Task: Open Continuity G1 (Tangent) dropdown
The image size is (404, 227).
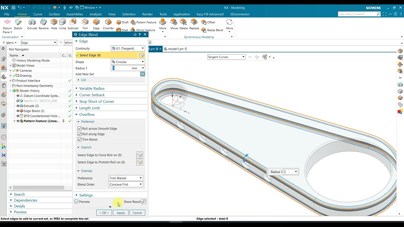Action: coord(128,49)
